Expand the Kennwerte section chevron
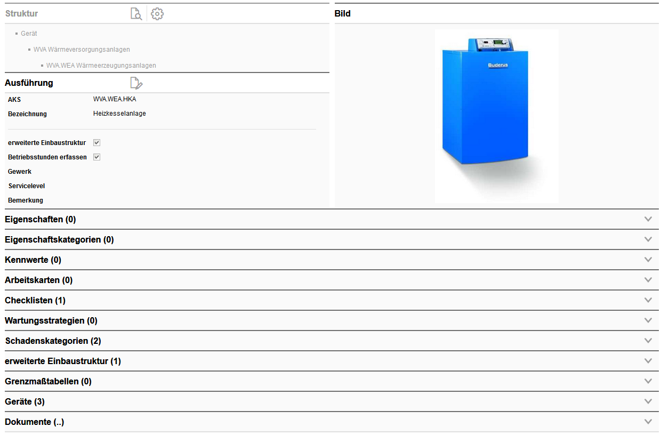The height and width of the screenshot is (435, 661). coord(648,260)
